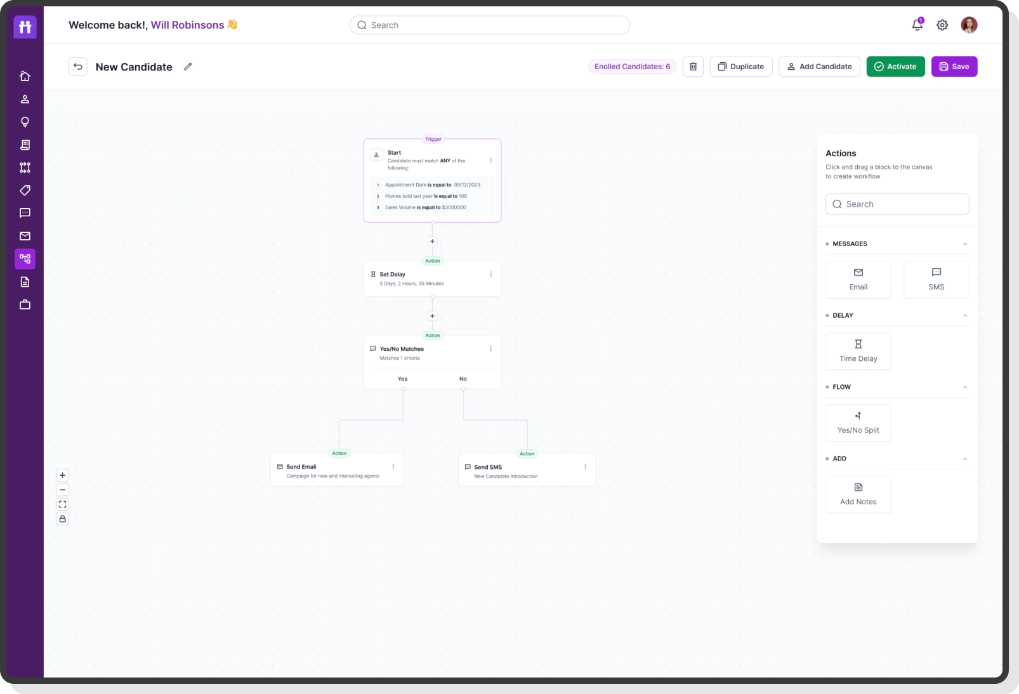Collapse the FLOW section
This screenshot has width=1019, height=694.
[965, 388]
